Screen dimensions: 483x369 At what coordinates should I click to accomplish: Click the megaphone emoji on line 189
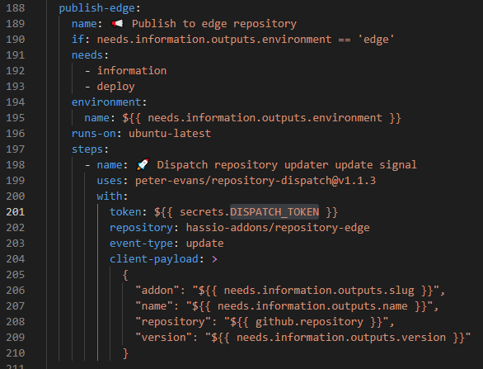pos(117,23)
